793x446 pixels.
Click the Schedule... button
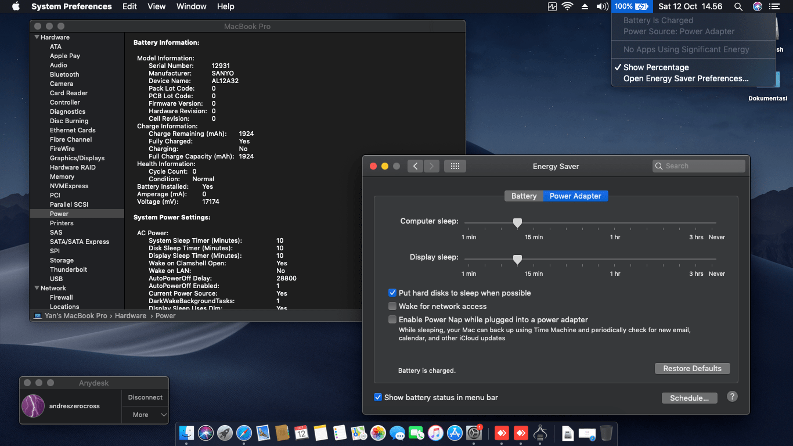pos(689,398)
